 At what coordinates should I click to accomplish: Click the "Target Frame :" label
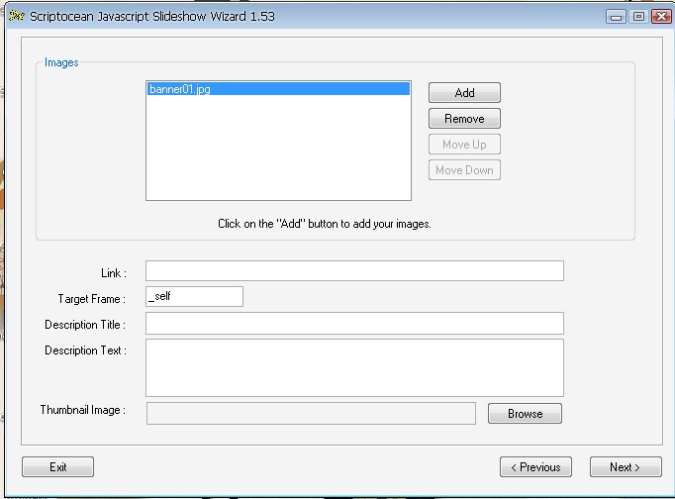tap(92, 299)
